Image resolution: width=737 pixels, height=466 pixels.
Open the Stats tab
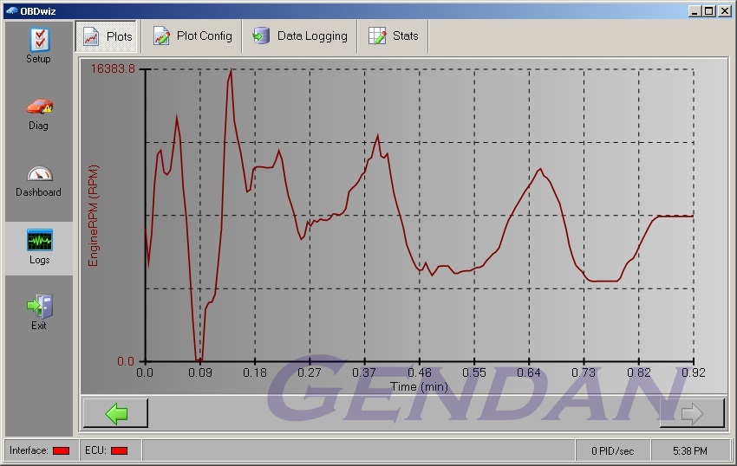tap(394, 36)
